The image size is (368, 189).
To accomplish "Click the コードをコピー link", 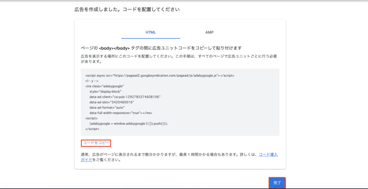I will point(96,143).
